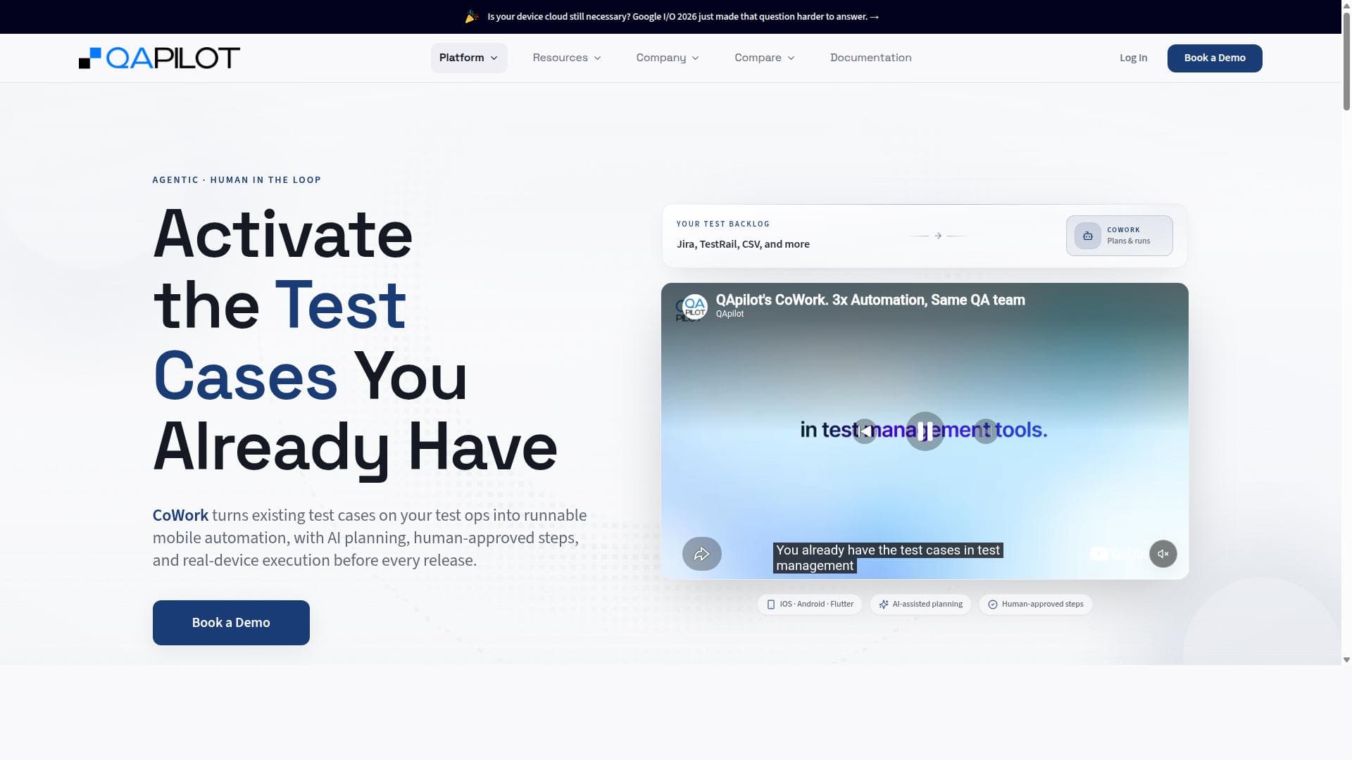Skip forward in the video player
Image resolution: width=1352 pixels, height=760 pixels.
click(985, 431)
